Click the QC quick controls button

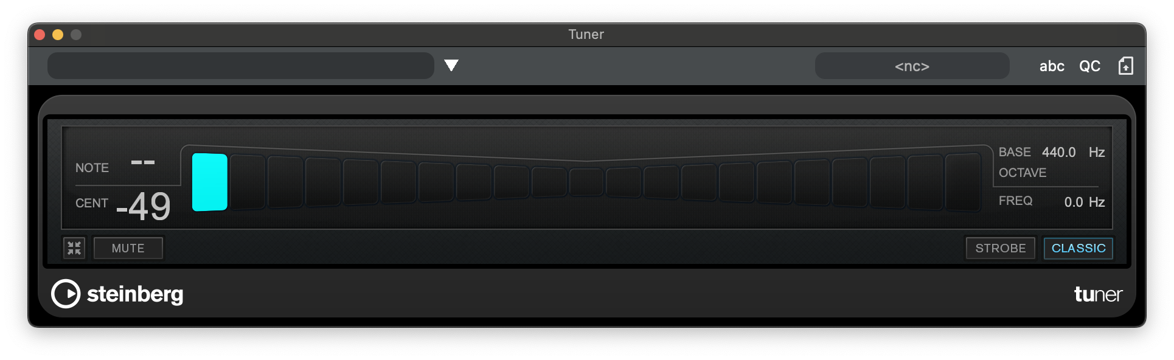[1089, 66]
